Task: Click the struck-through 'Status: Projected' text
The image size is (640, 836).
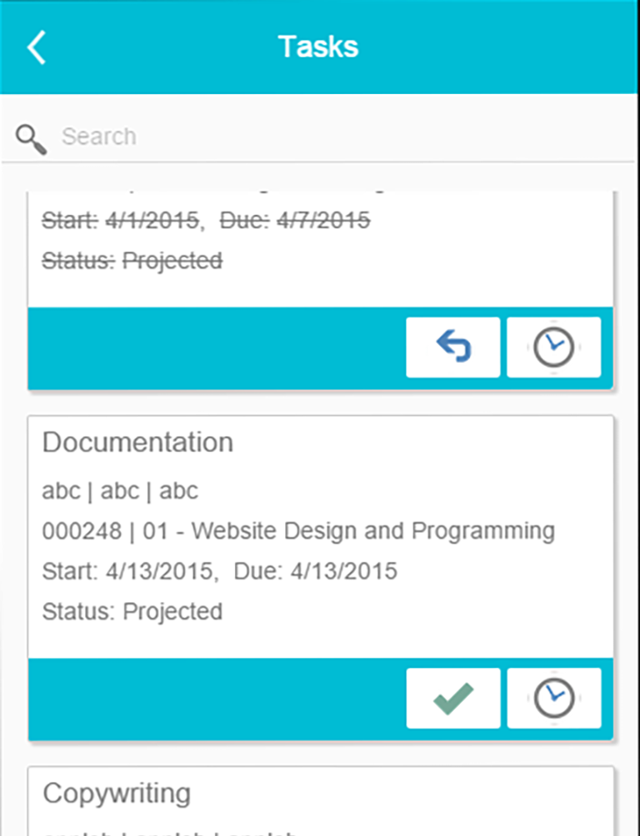Action: pyautogui.click(x=132, y=261)
